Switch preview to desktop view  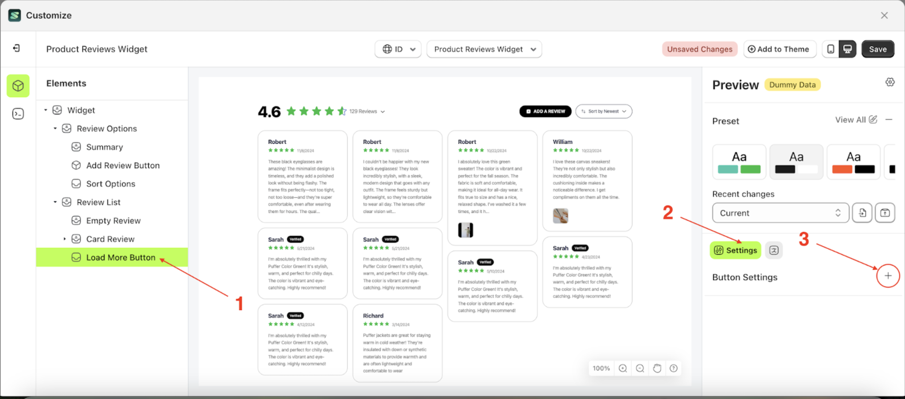coord(847,49)
